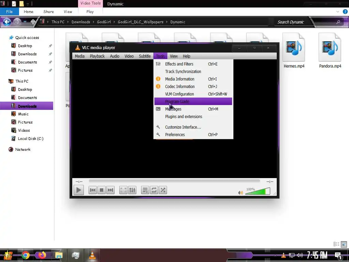Click the VLC cone icon on taskbar
This screenshot has width=349, height=262.
click(92, 255)
